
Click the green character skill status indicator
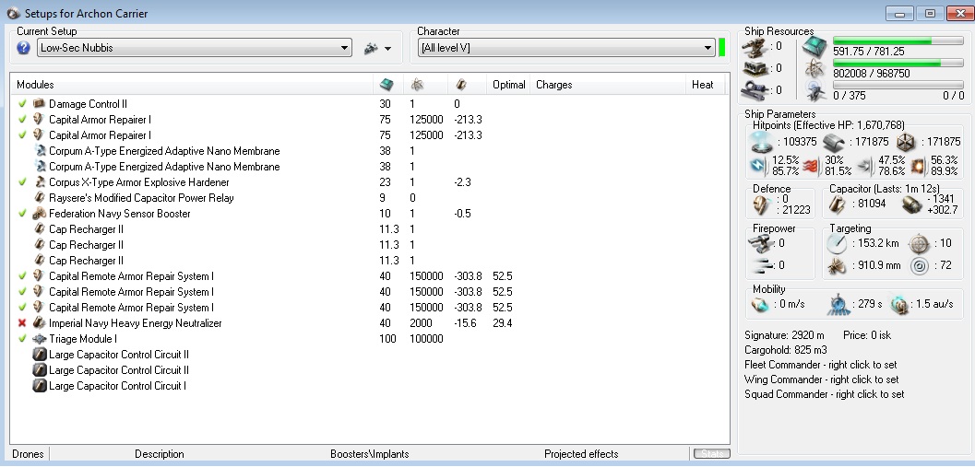click(722, 48)
